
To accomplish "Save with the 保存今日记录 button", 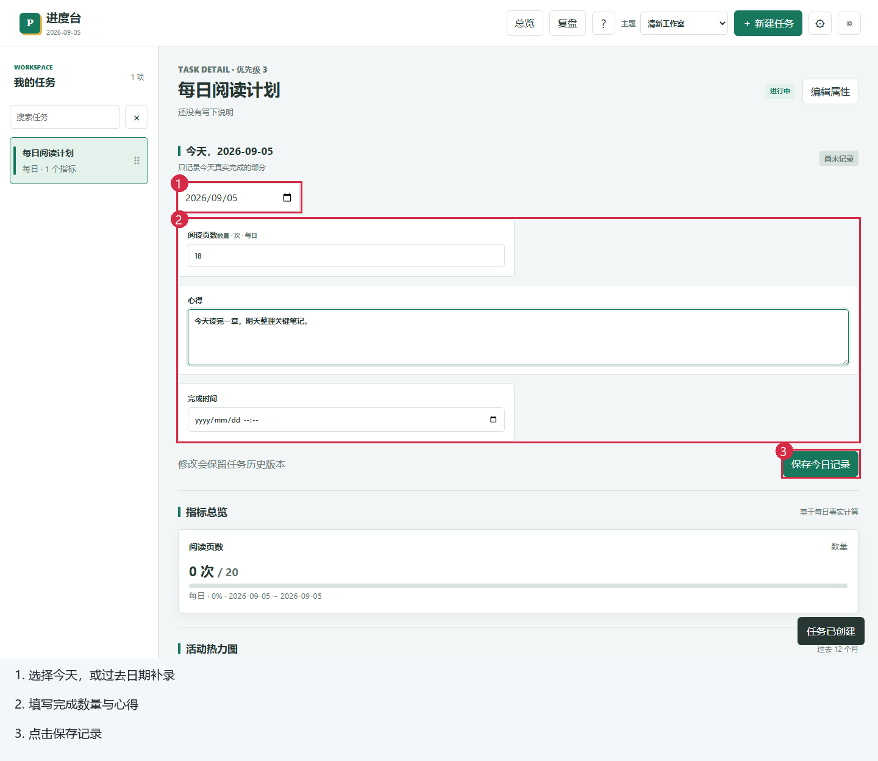I will (x=821, y=465).
